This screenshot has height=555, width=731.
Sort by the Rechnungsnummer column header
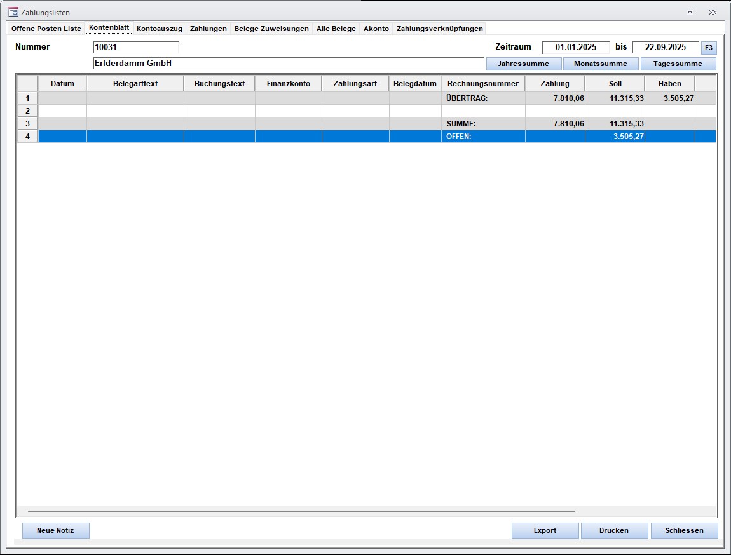[482, 84]
